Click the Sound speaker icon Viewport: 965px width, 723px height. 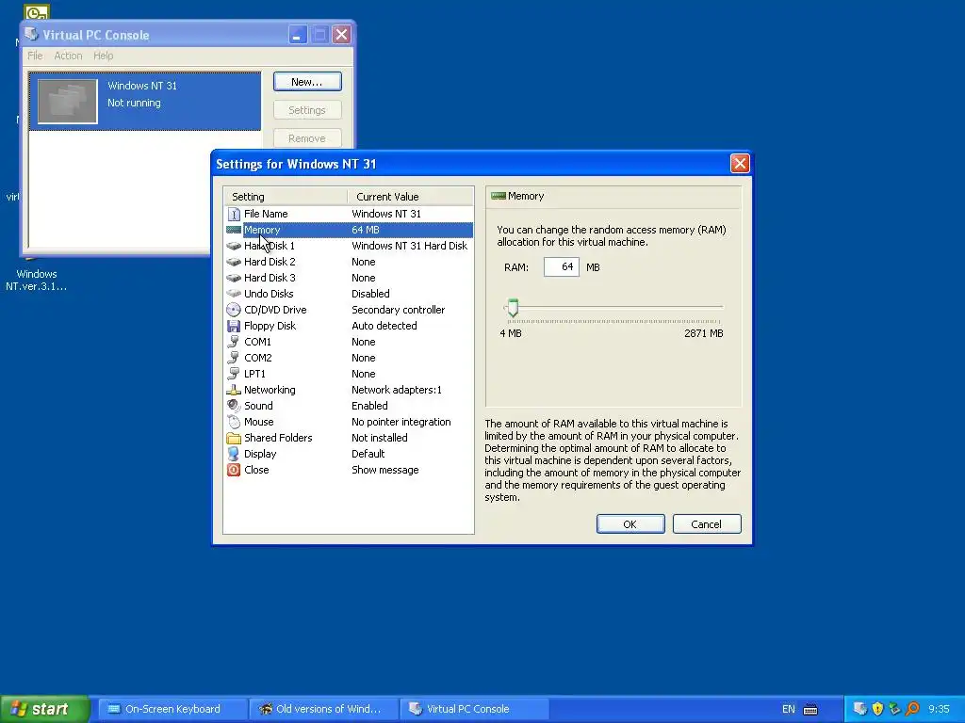tap(234, 406)
